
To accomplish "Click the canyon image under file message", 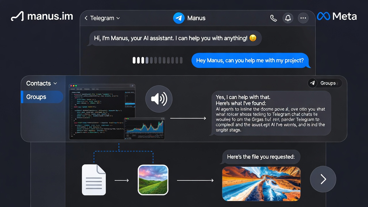I will (x=261, y=184).
